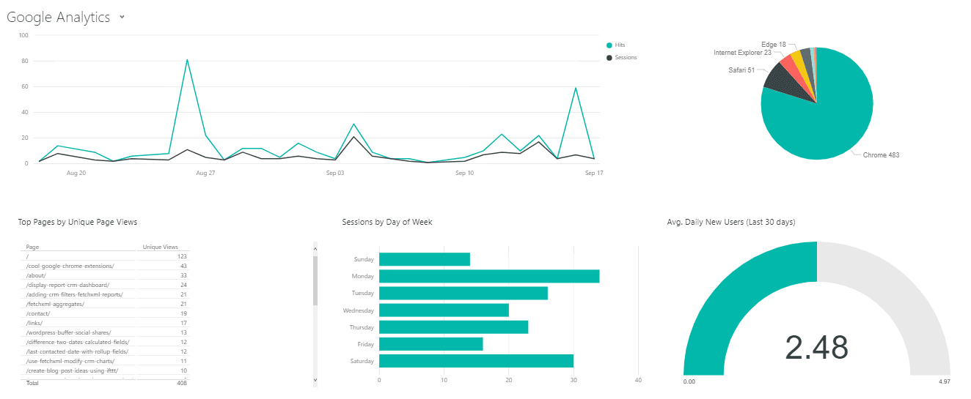This screenshot has width=971, height=399.
Task: Click the Top Pages by Unique Page Views title
Action: (78, 222)
